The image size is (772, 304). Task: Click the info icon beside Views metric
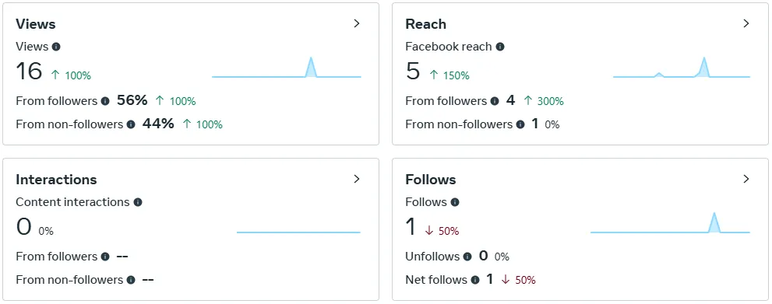(56, 47)
